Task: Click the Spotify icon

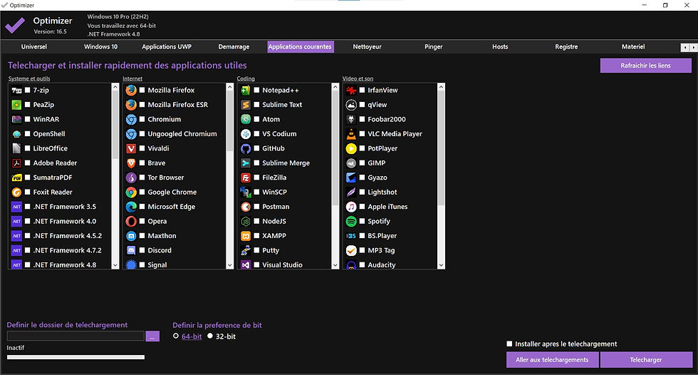Action: tap(351, 221)
